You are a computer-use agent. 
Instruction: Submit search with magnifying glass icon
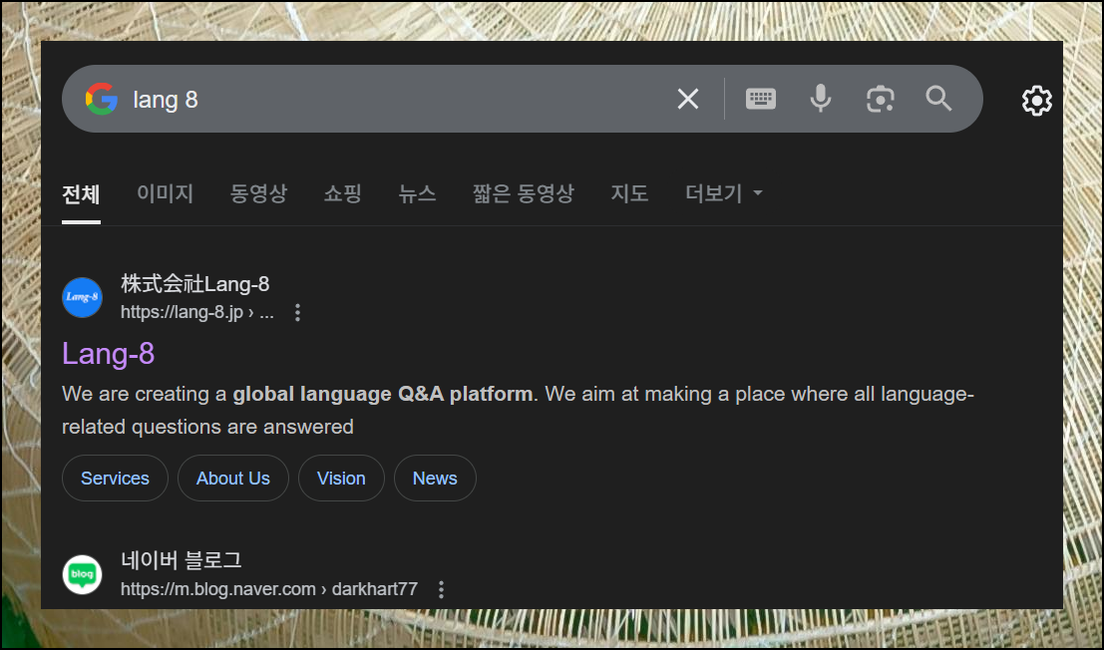938,99
